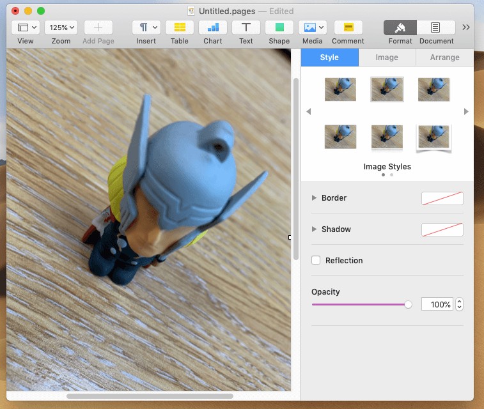Open the View menu button
Screen dimensions: 484x409
pyautogui.click(x=26, y=27)
